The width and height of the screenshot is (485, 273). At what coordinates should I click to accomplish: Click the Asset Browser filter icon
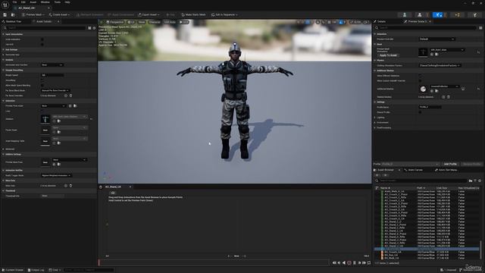click(475, 180)
